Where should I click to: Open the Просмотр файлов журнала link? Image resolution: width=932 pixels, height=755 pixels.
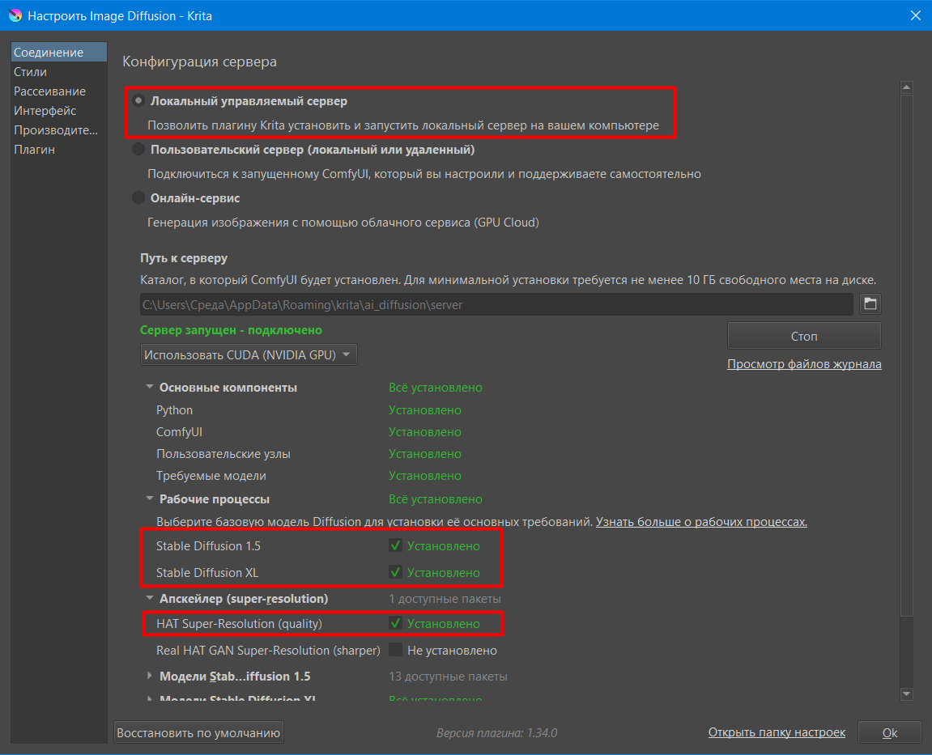804,364
